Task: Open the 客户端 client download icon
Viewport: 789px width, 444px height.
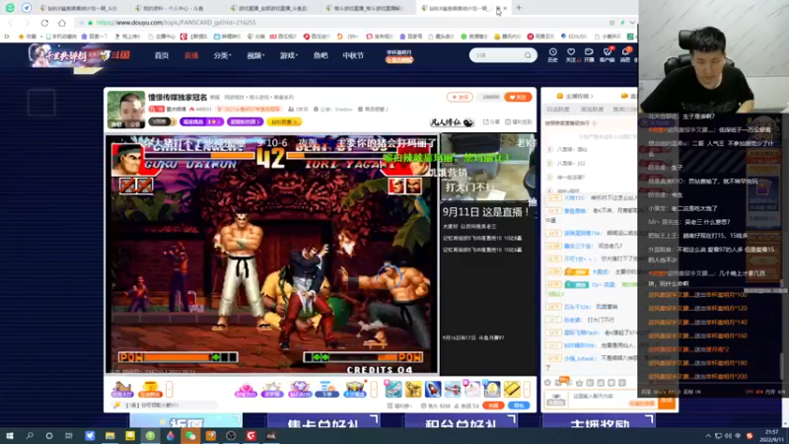Action: [607, 55]
